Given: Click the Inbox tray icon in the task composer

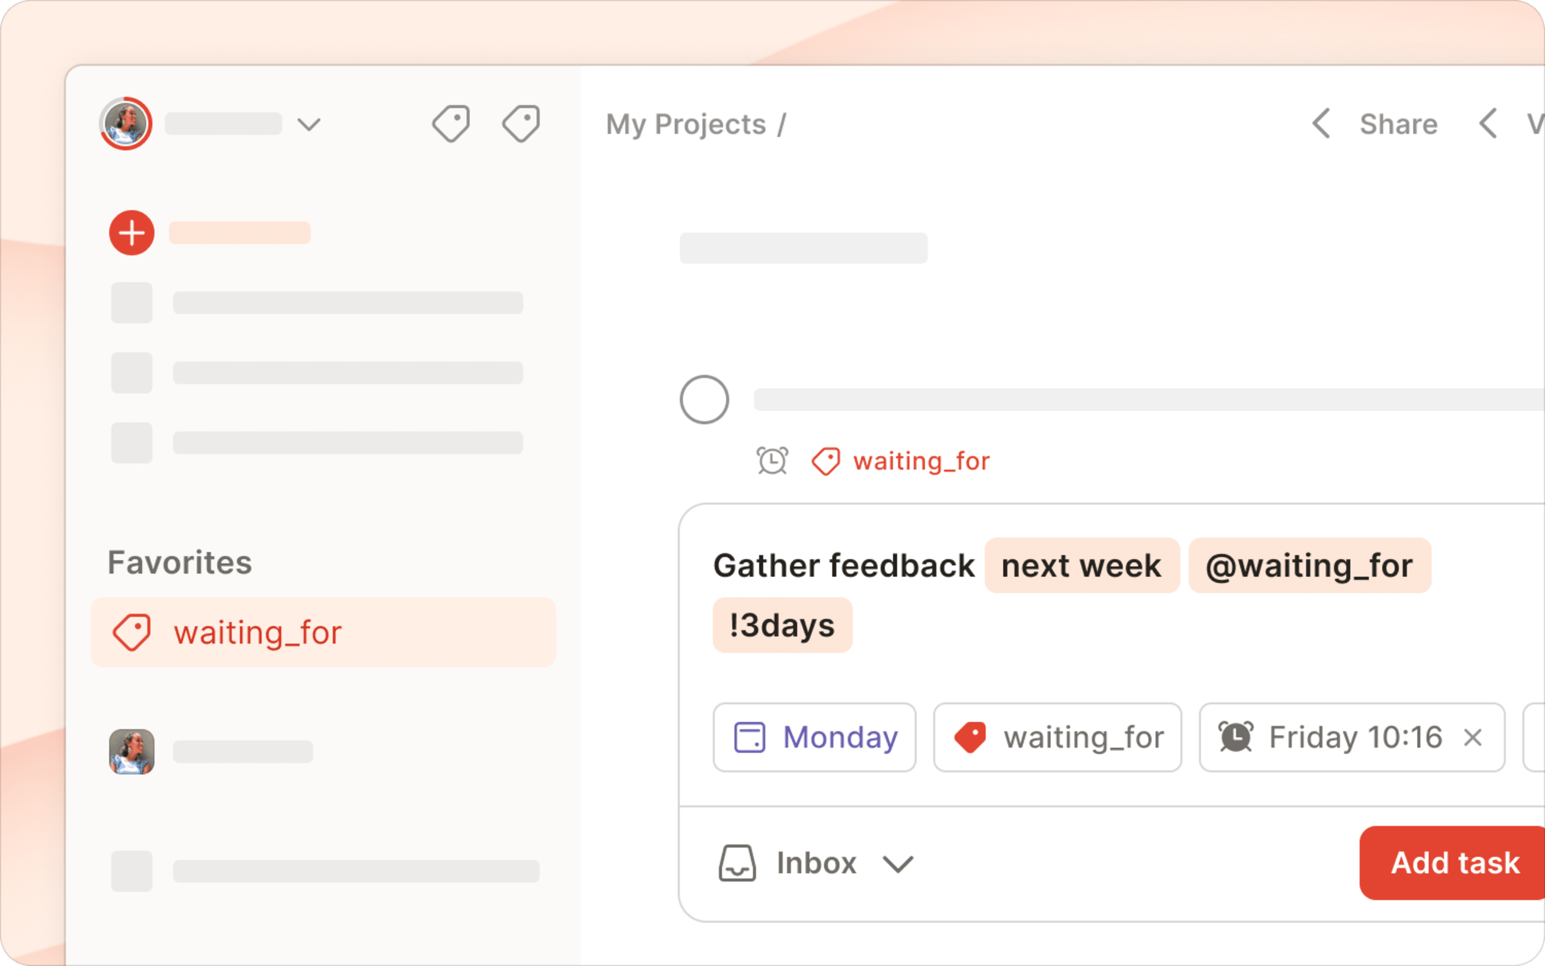Looking at the screenshot, I should coord(737,863).
